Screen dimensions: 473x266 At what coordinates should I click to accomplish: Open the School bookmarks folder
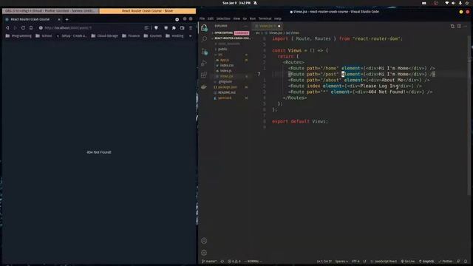coord(44,36)
